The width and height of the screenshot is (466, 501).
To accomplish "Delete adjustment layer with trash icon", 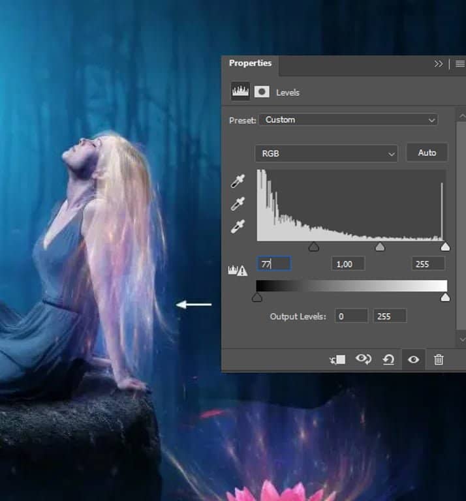I will point(439,359).
